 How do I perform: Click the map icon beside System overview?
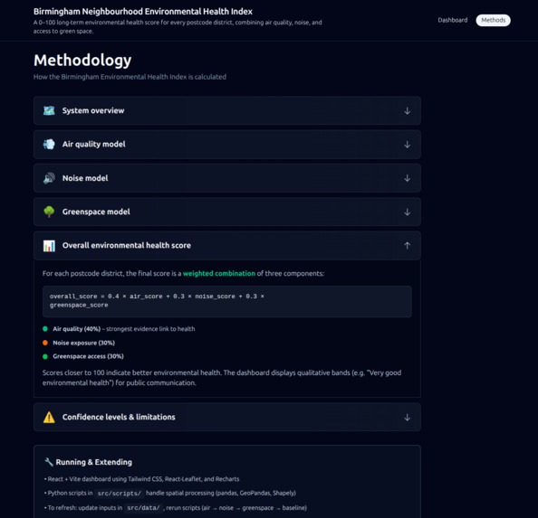coord(49,110)
